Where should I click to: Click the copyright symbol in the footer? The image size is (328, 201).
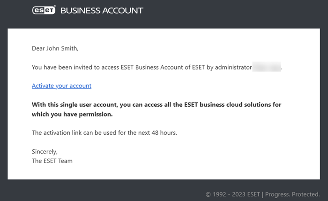click(x=208, y=194)
